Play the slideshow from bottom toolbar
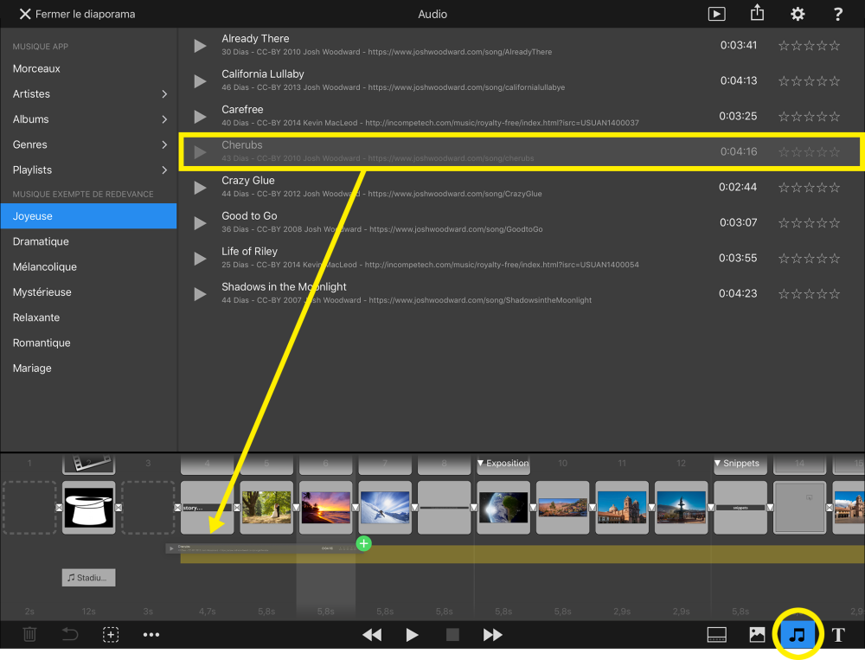The image size is (865, 660). pyautogui.click(x=412, y=635)
